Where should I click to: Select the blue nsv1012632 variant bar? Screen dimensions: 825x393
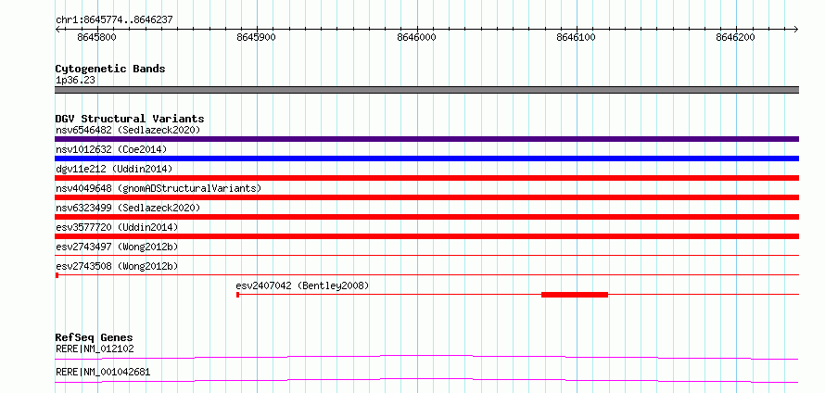coord(426,158)
